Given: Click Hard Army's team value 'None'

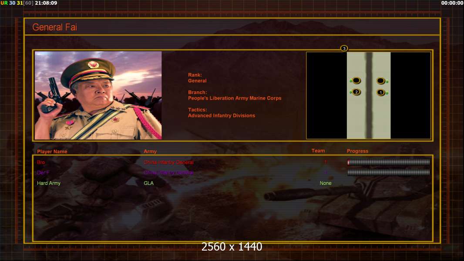Looking at the screenshot, I should [326, 183].
